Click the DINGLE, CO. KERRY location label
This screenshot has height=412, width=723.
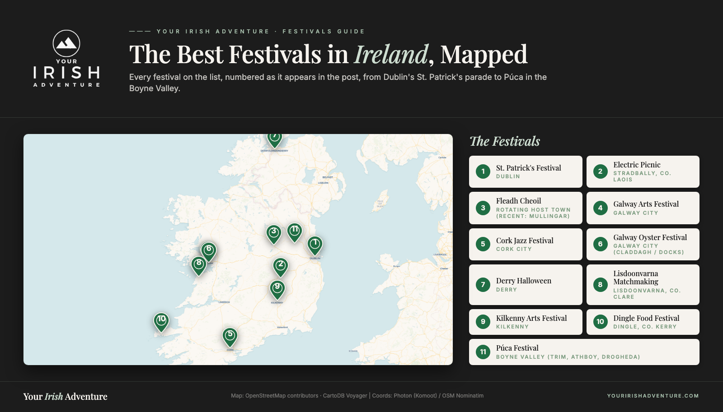(x=645, y=327)
